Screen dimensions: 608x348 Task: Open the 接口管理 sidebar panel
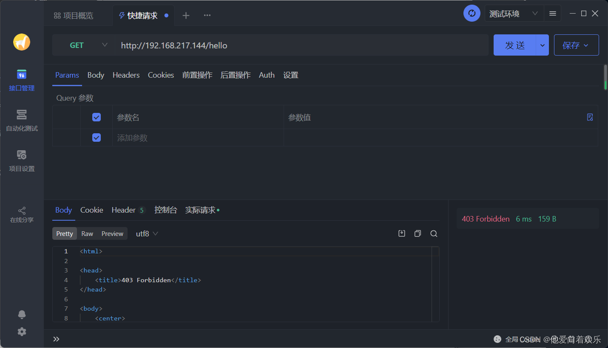tap(21, 80)
